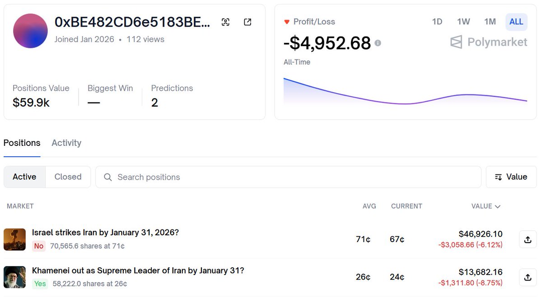Open the Value sort dropdown button
This screenshot has height=299, width=542.
click(x=511, y=177)
